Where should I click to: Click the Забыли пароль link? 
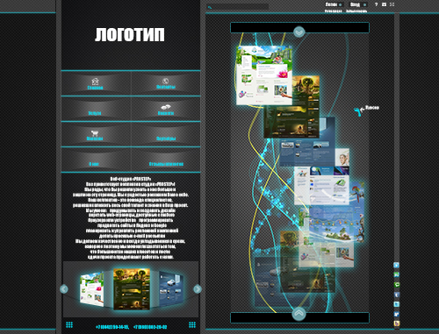pos(356,11)
